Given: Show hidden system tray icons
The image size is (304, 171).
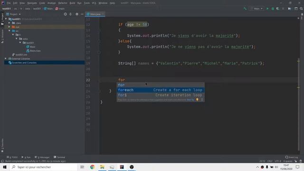Looking at the screenshot, I should click(x=257, y=167).
